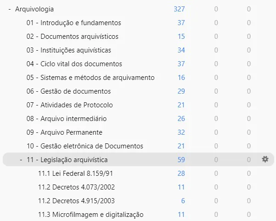
Task: Click the 59 new cards count
Action: [x=181, y=160]
